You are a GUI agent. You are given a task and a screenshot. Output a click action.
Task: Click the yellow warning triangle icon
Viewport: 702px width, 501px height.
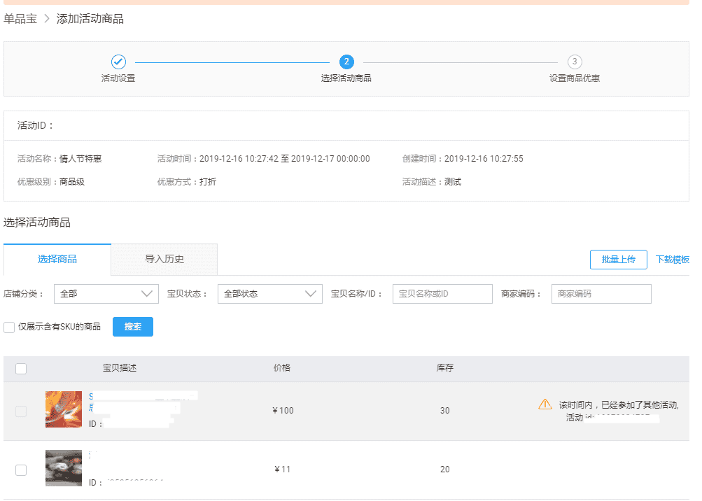pyautogui.click(x=545, y=404)
